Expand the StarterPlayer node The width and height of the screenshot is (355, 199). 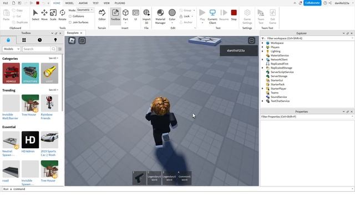pos(262,88)
